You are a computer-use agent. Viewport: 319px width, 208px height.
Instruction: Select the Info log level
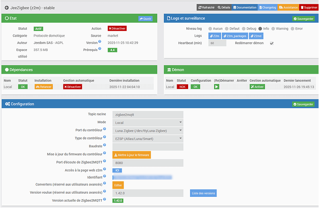tap(260, 29)
